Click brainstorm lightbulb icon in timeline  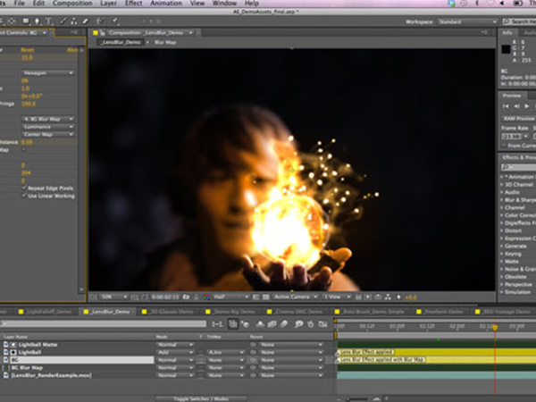(298, 323)
